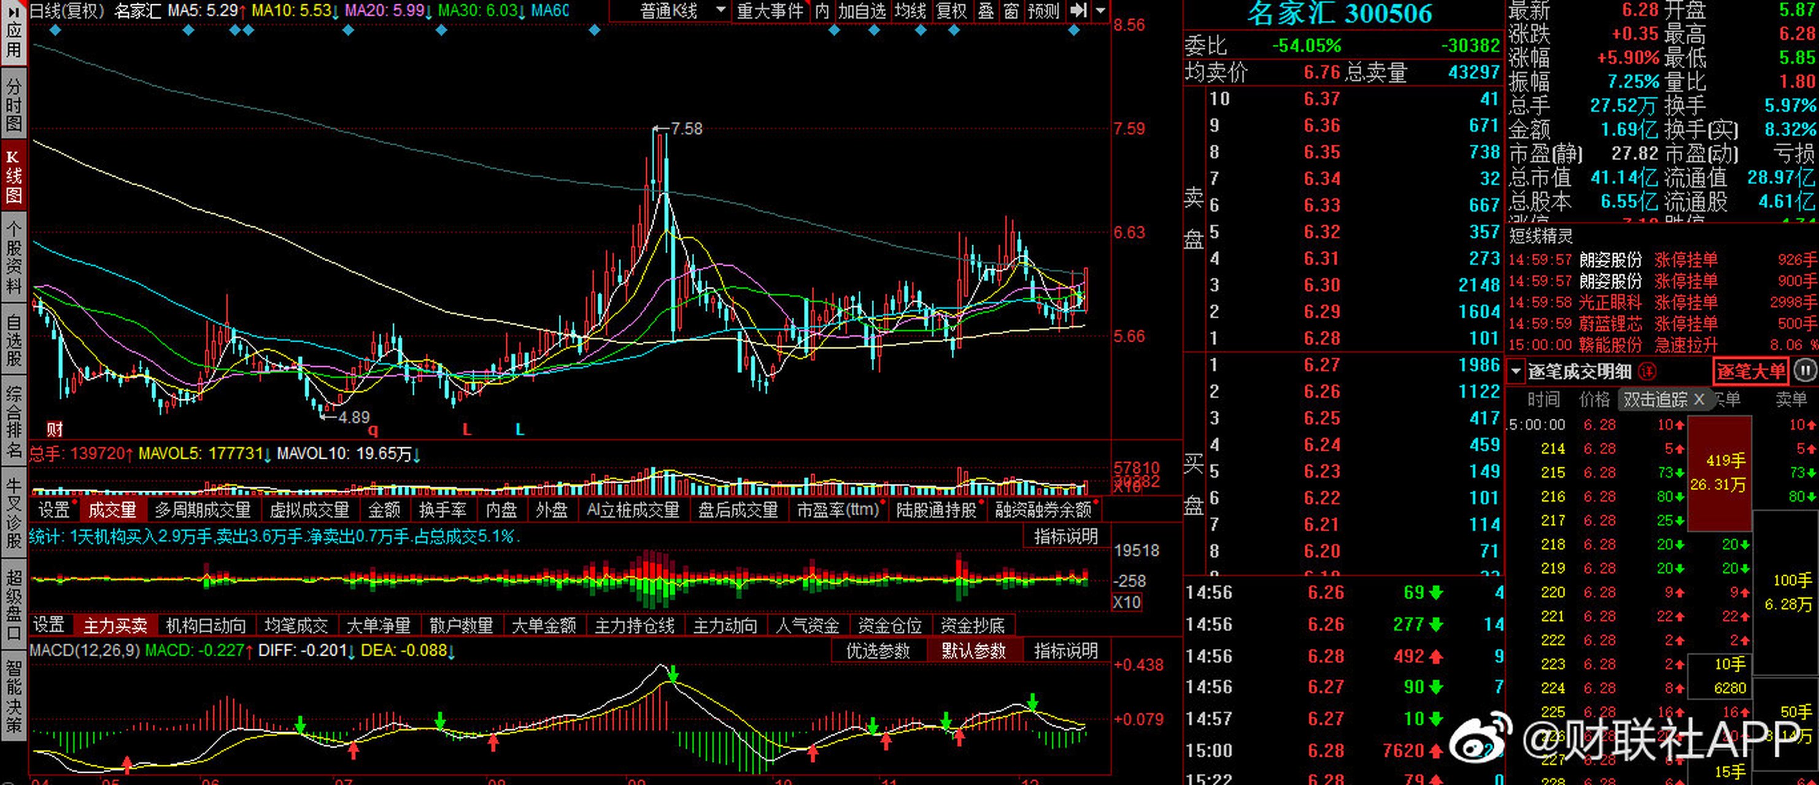Select the 均笔成交 indicator tab
This screenshot has width=1819, height=785.
[x=296, y=626]
